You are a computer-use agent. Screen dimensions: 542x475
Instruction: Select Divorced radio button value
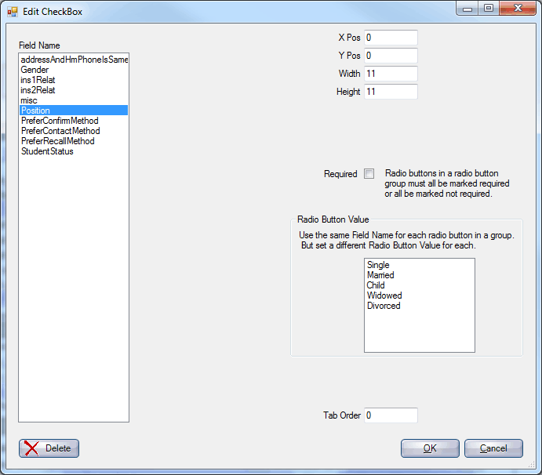420,306
